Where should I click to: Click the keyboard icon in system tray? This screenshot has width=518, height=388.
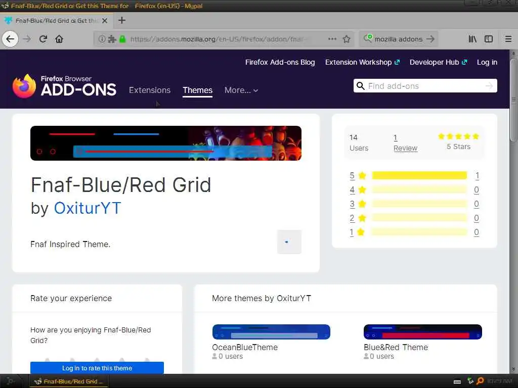457,382
